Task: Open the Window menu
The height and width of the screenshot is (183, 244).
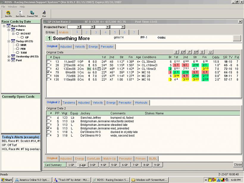Action: [12, 7]
